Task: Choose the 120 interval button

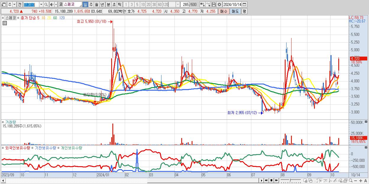Action: tap(165, 4)
